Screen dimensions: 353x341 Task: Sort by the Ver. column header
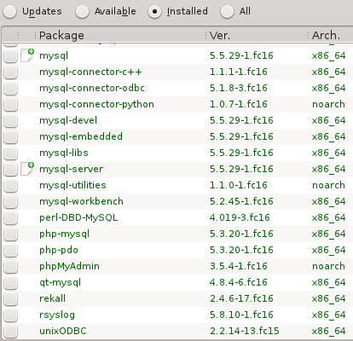pos(220,36)
